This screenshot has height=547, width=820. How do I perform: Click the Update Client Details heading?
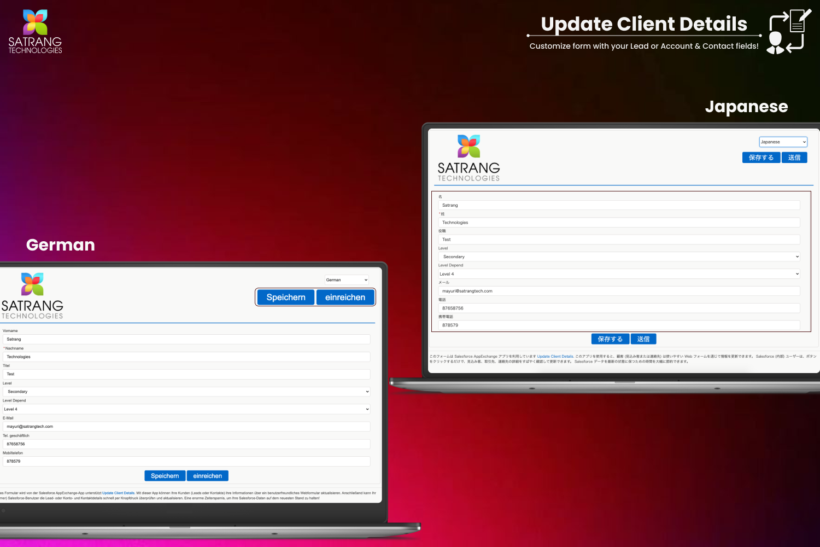point(644,24)
